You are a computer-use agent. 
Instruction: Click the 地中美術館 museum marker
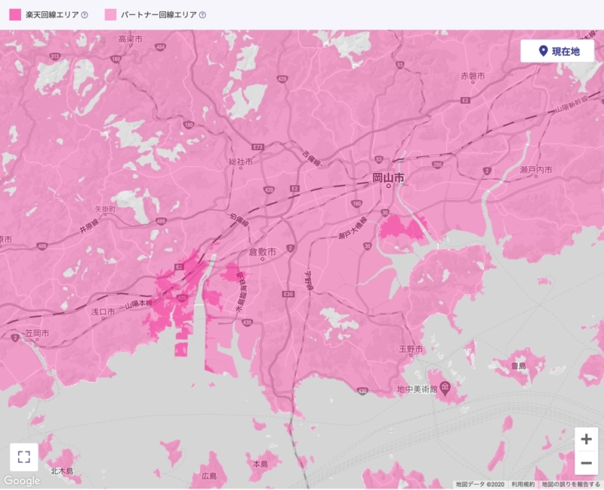pyautogui.click(x=445, y=389)
